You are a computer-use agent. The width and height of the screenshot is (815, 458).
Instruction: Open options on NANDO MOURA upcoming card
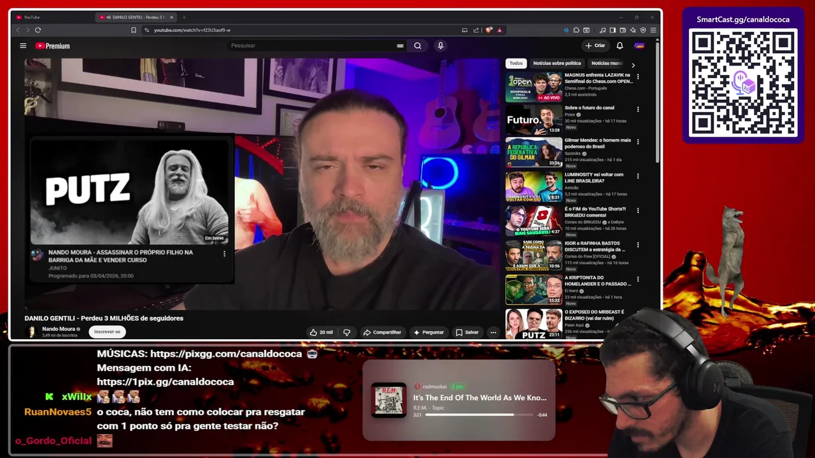[224, 254]
